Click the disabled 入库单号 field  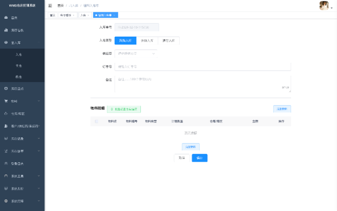coord(137,27)
